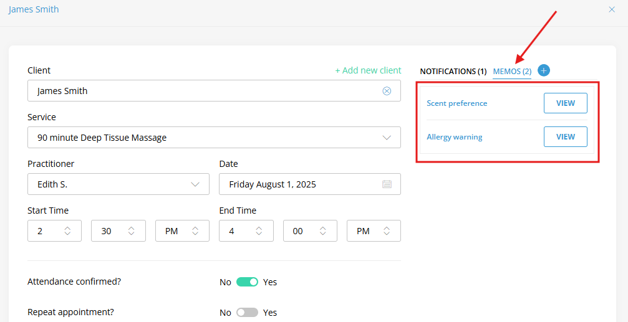
Task: Add a new memo with plus icon
Action: (543, 70)
